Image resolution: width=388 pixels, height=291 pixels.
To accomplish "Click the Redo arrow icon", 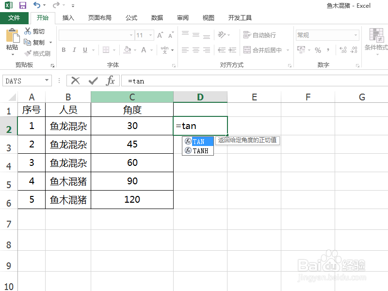I will coord(56,5).
